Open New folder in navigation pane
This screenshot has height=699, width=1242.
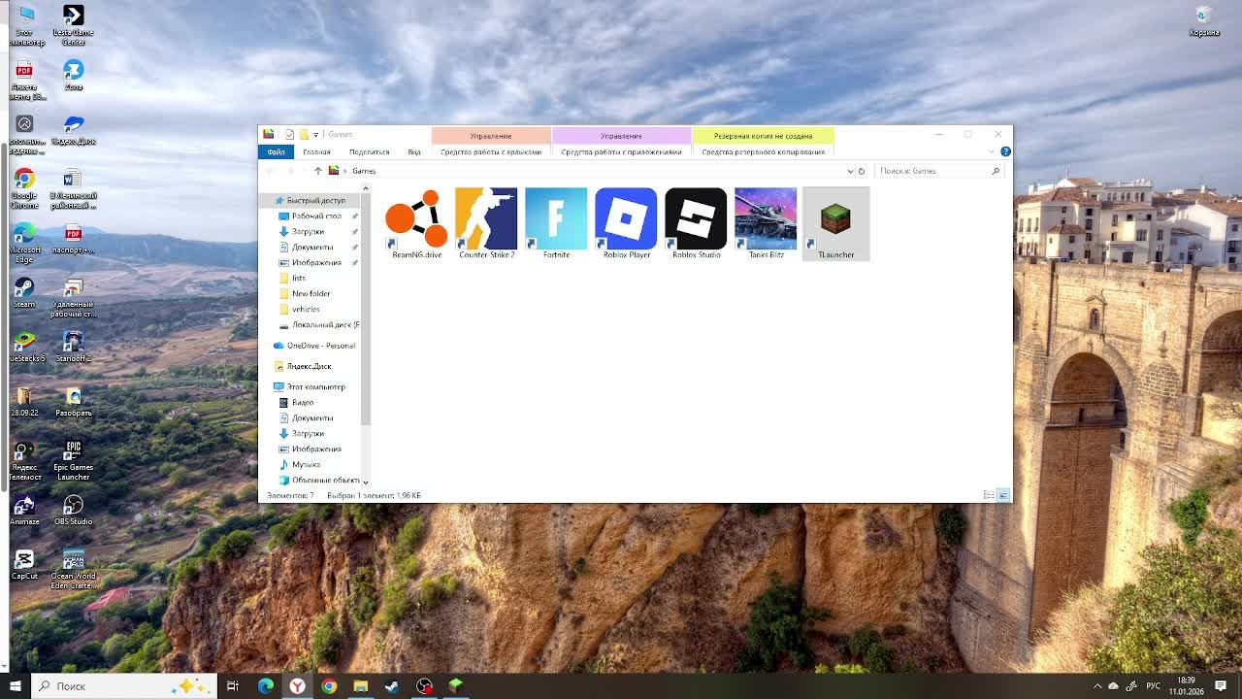click(x=310, y=293)
